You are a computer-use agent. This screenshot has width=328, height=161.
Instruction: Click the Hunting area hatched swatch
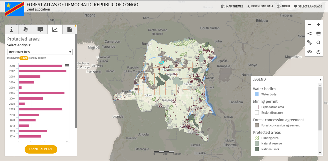click(x=257, y=138)
